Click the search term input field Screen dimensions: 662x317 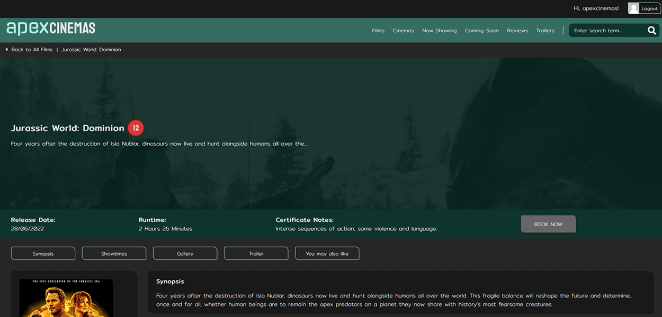(608, 31)
